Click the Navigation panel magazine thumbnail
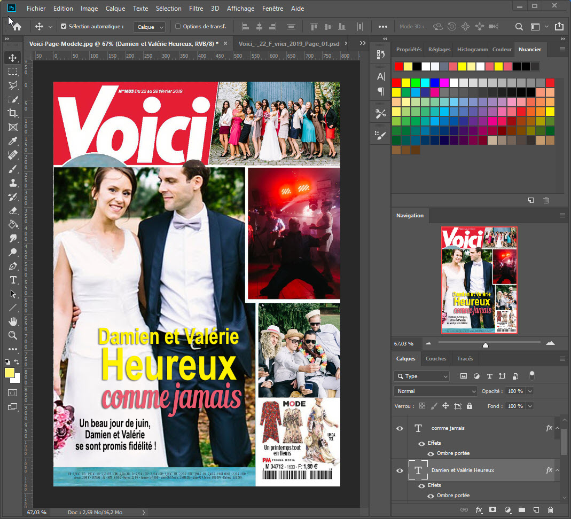The width and height of the screenshot is (571, 519). coord(479,280)
